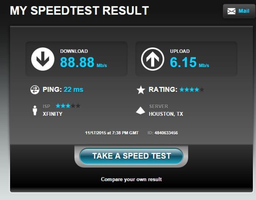Click the Take a Speed Test button
Viewport: 256px width, 200px height.
click(x=131, y=156)
